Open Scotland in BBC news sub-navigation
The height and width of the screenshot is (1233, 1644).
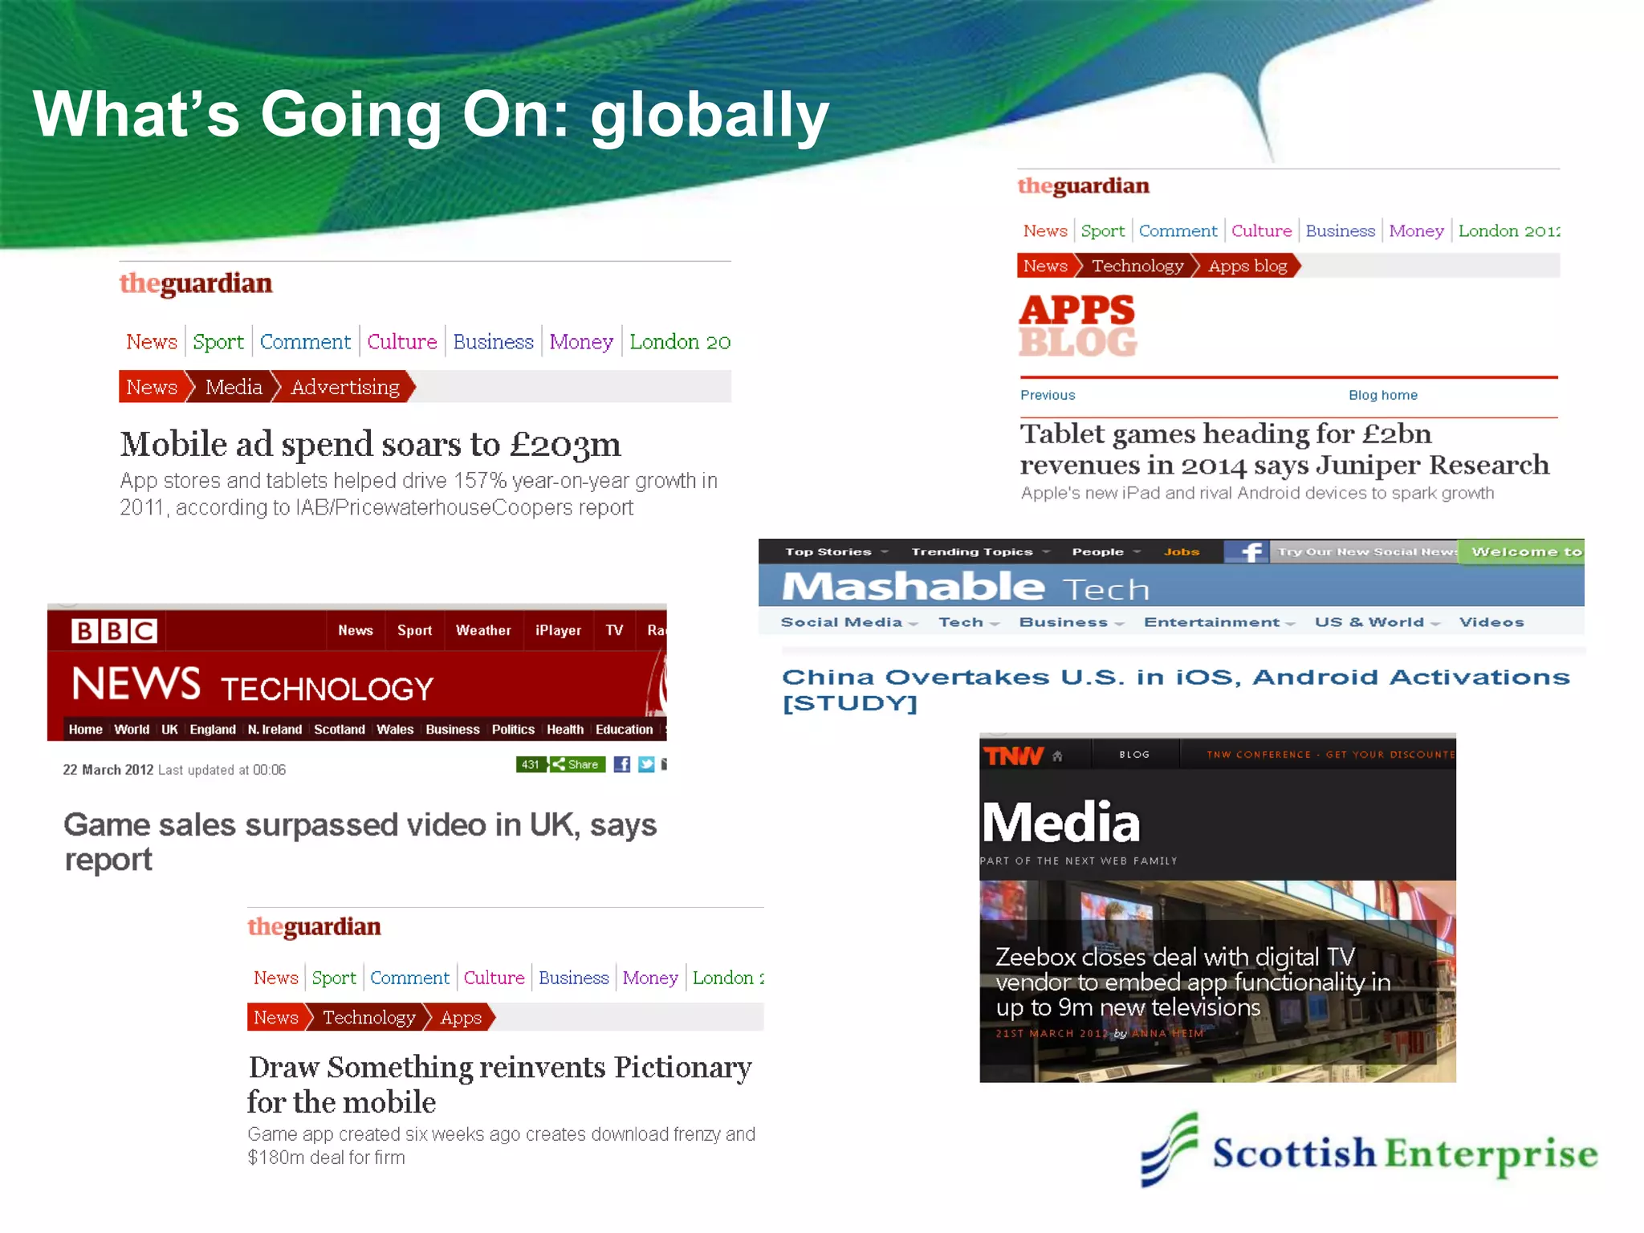[x=340, y=729]
